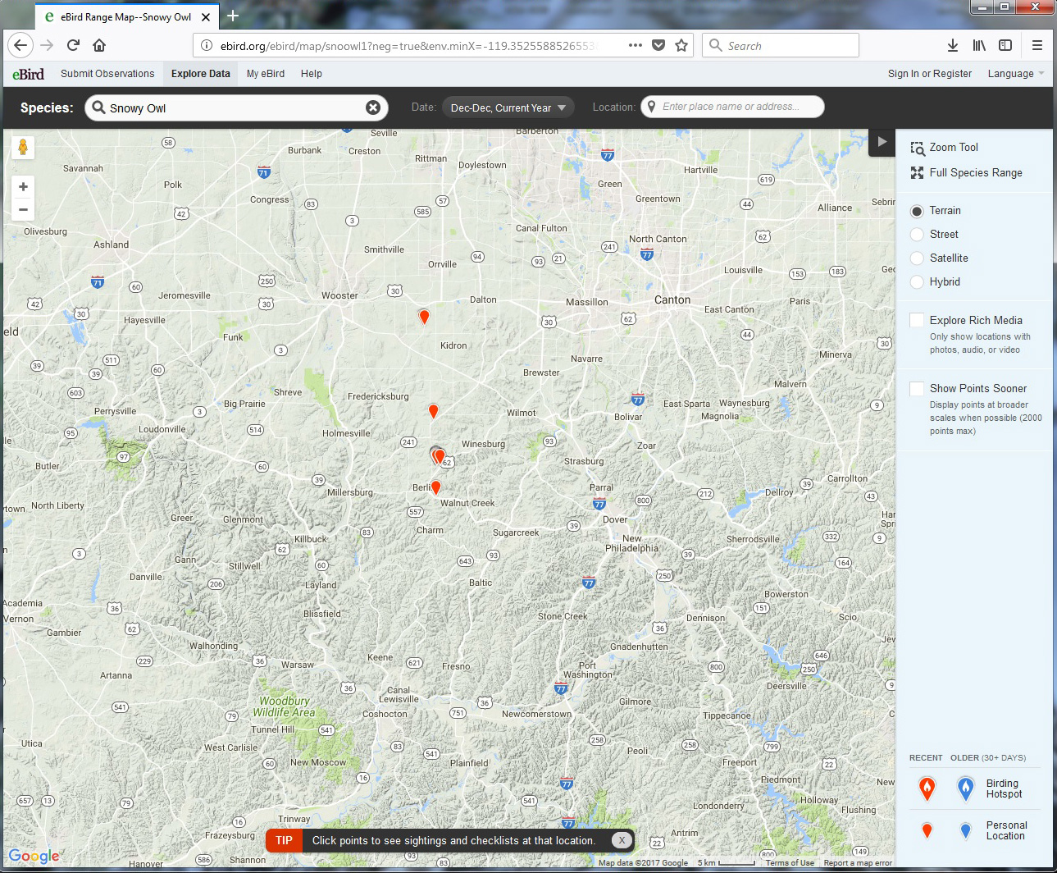Click the Massillon city label

click(x=587, y=302)
